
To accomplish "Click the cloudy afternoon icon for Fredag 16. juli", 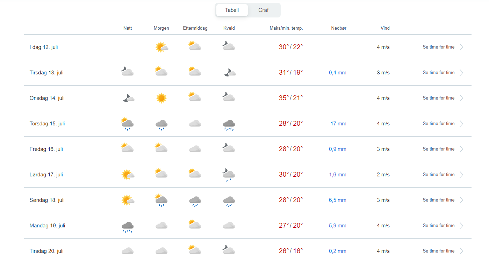I will [x=195, y=149].
